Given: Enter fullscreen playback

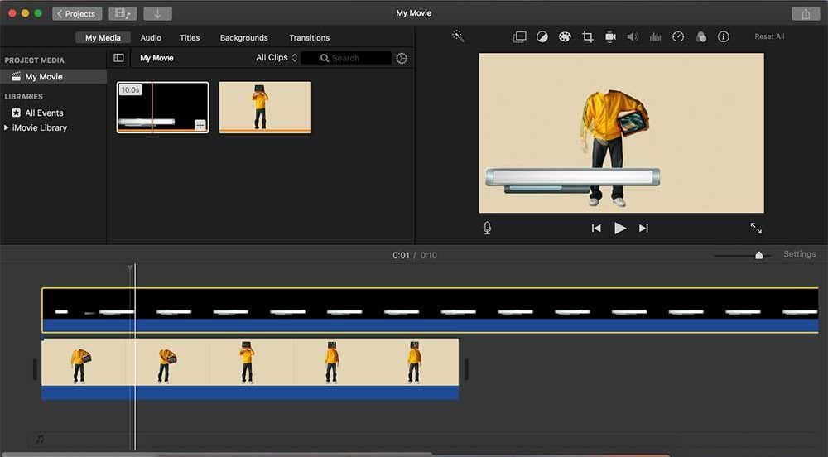Looking at the screenshot, I should (x=756, y=228).
